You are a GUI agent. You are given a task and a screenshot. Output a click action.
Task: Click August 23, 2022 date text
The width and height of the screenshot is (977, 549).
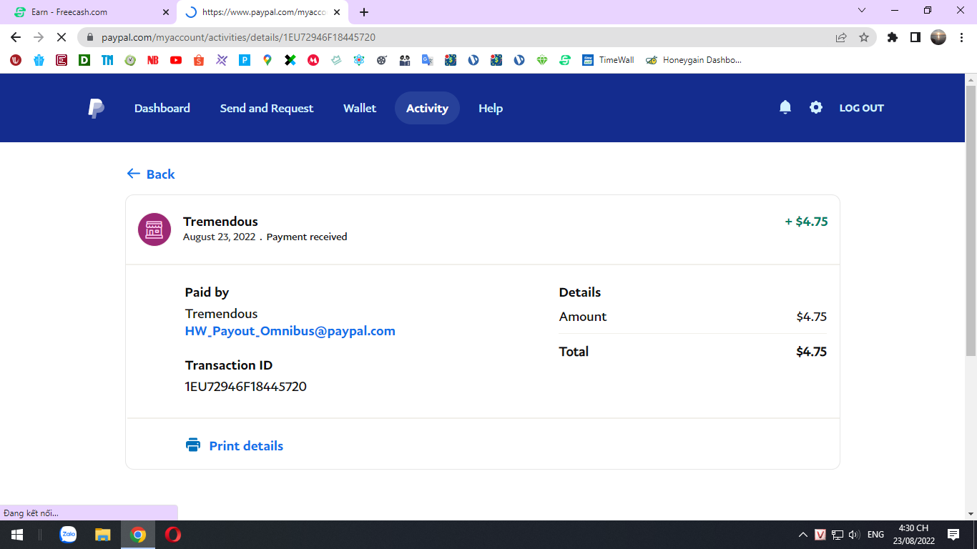click(x=219, y=237)
